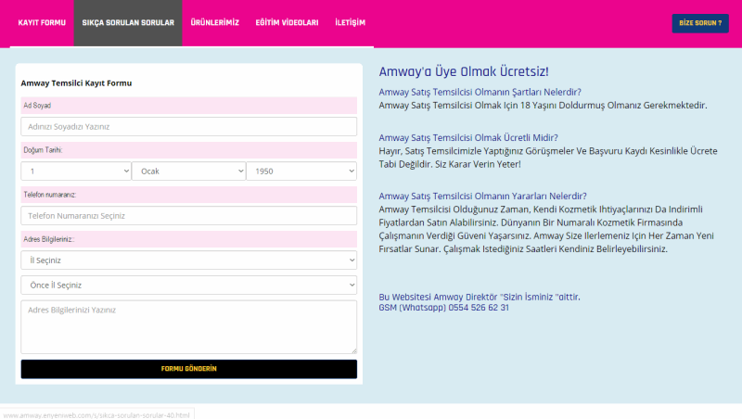Click GSM (Whatsapp) phone number text

pyautogui.click(x=444, y=308)
